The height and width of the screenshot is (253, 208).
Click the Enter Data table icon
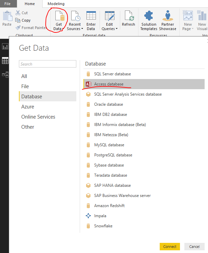(x=91, y=16)
